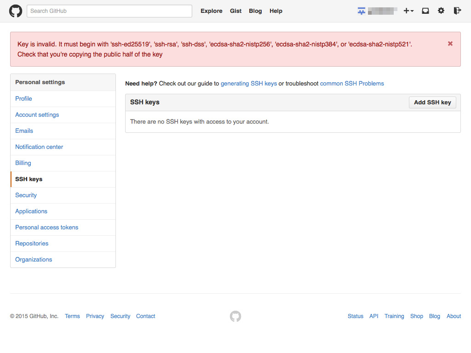Go to Gist in top navigation
Viewport: 471px width, 353px height.
coord(236,11)
